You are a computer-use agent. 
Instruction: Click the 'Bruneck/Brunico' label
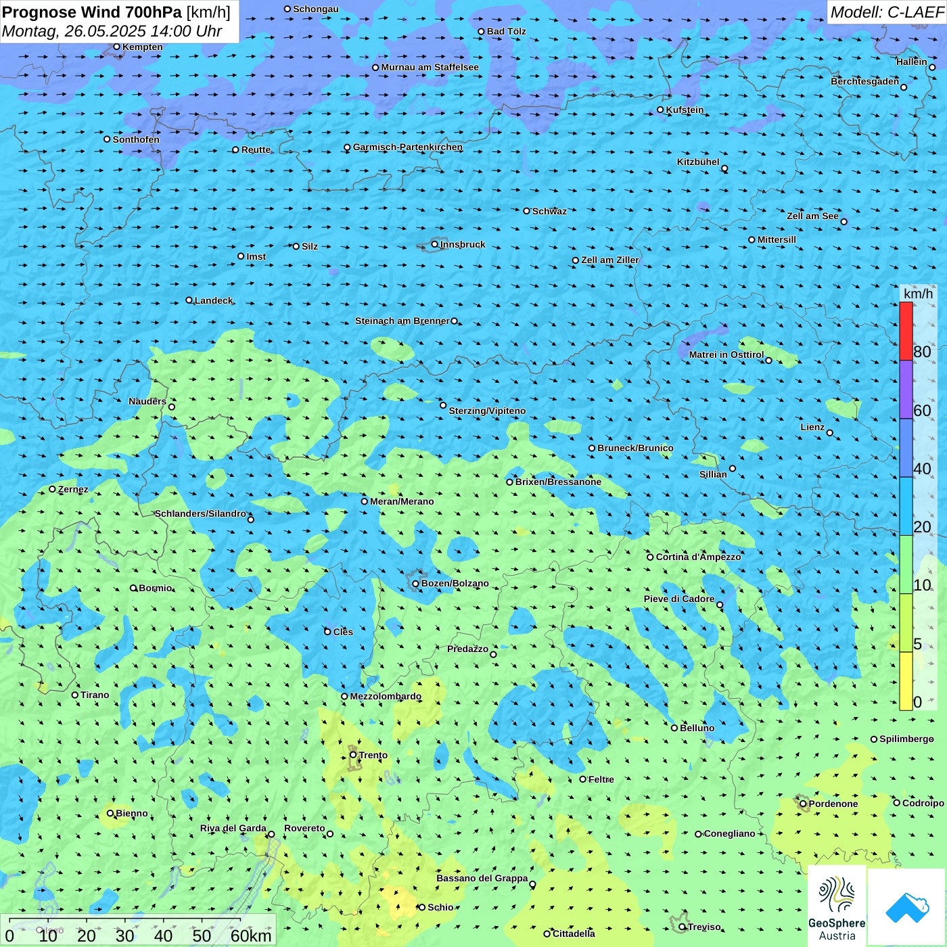635,448
